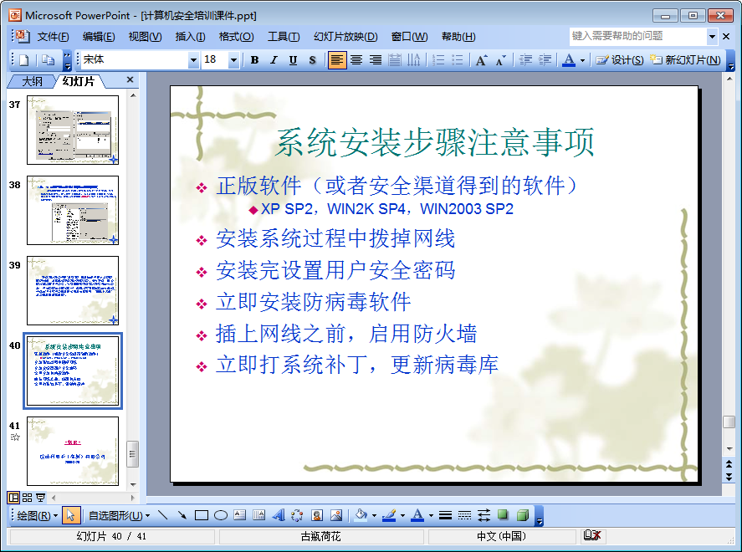Switch to the 大纲 outline tab
Viewport: 742px width, 552px height.
coord(32,81)
